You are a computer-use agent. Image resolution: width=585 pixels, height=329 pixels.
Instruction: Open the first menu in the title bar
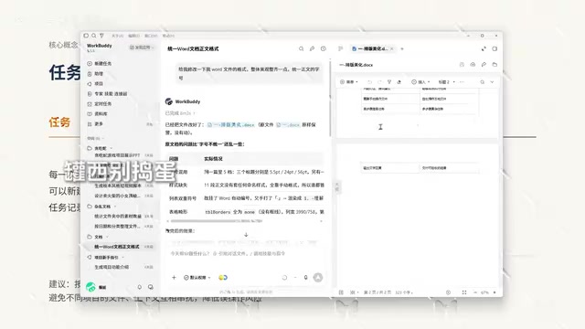[x=118, y=36]
